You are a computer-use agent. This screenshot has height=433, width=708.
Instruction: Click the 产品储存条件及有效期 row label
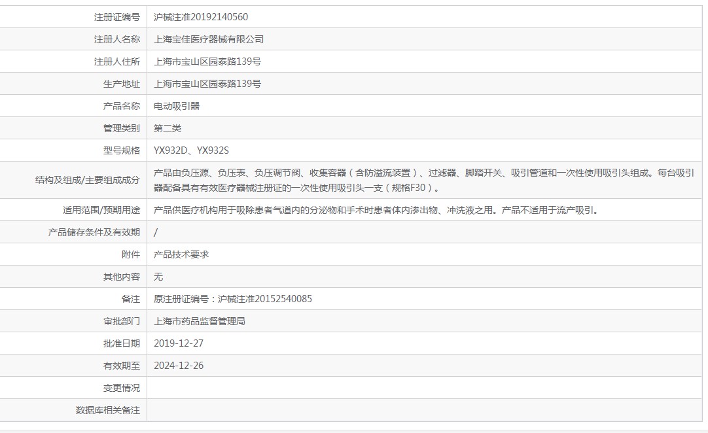[x=94, y=232]
